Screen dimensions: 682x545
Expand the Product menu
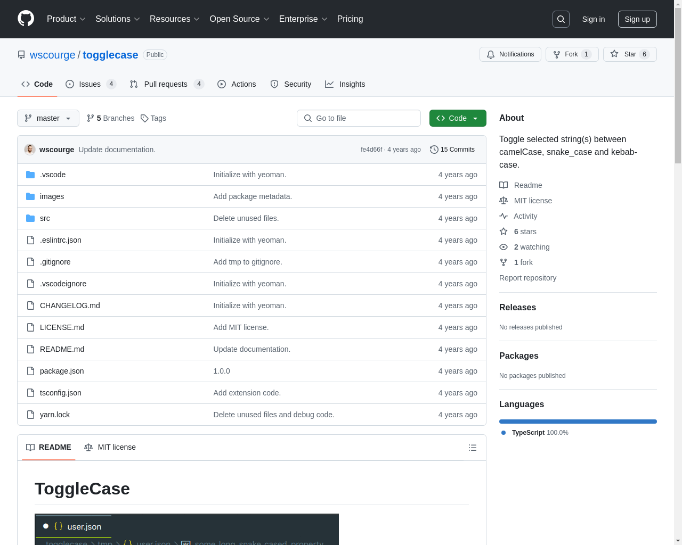click(x=66, y=19)
